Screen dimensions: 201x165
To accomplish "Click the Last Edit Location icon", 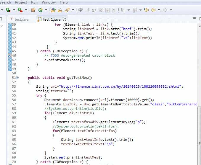I will point(146,10).
